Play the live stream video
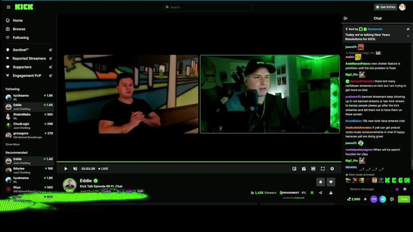Viewport: 413px width, 232px height. tap(66, 169)
